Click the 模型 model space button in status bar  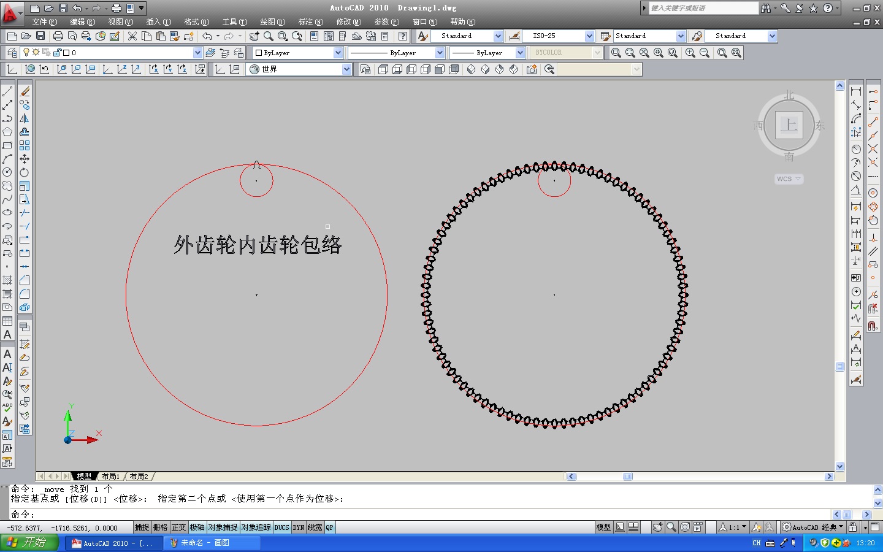[x=603, y=527]
